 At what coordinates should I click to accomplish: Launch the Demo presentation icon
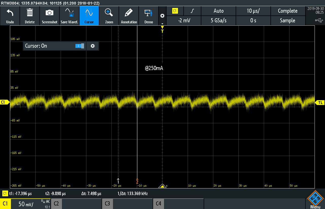149,16
